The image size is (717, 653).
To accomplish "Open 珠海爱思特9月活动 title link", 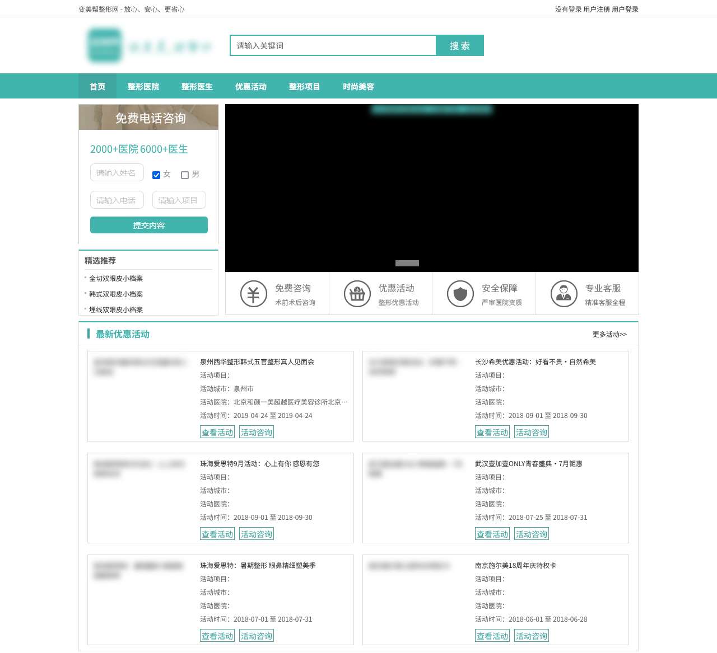I will coord(260,463).
